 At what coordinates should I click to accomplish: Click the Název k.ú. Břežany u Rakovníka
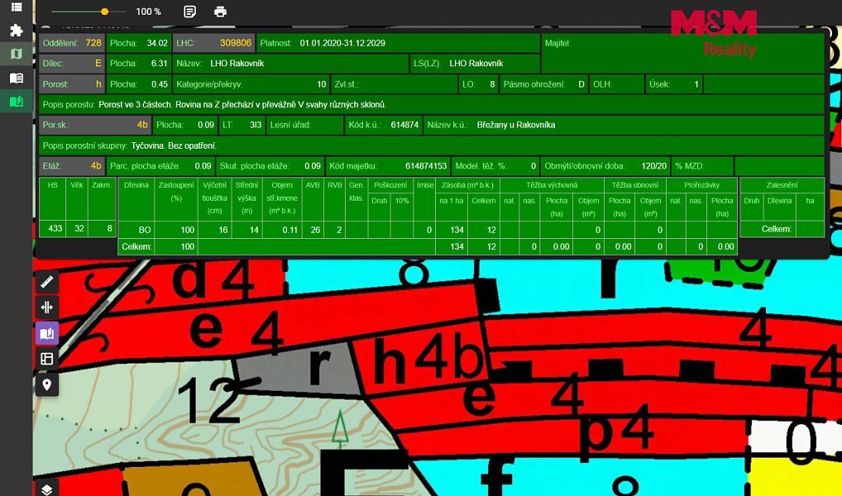[x=516, y=125]
